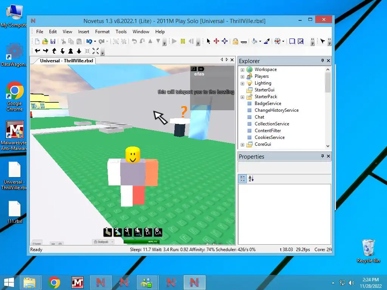
Task: Select hotbar tool slot 1
Action: click(108, 232)
